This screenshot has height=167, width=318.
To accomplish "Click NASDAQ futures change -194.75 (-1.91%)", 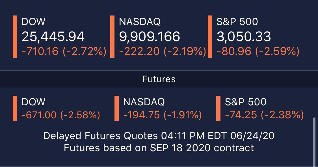I will (x=162, y=115).
